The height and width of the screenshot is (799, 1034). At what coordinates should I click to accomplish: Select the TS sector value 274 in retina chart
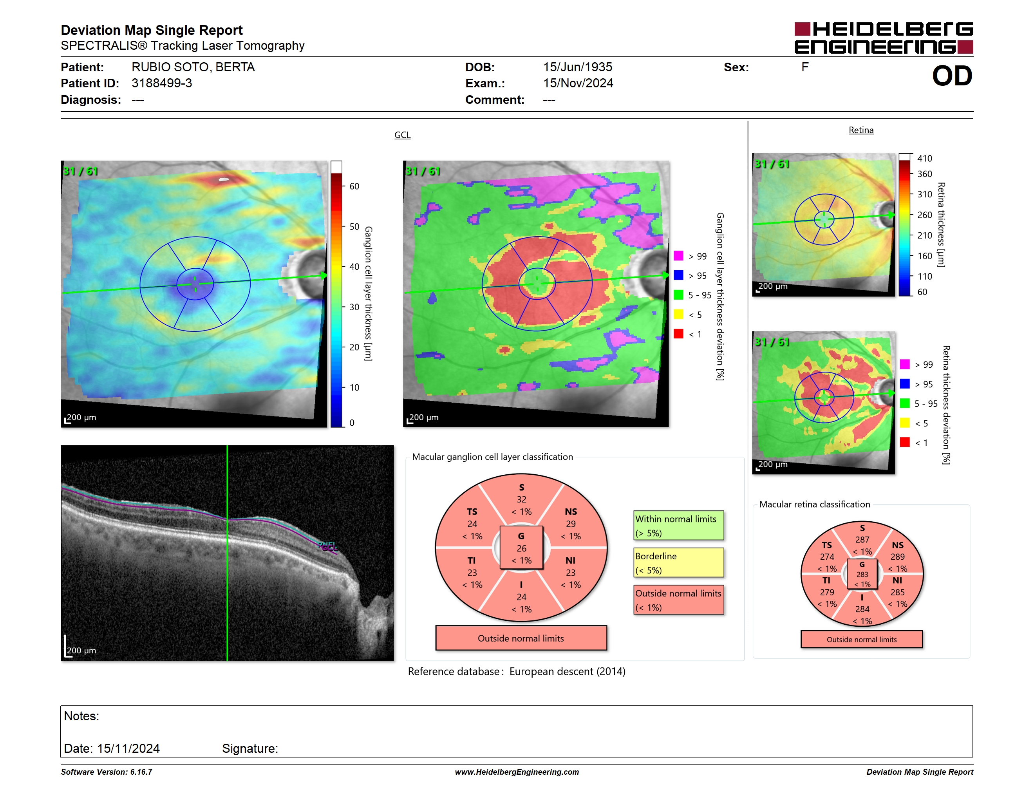827,557
